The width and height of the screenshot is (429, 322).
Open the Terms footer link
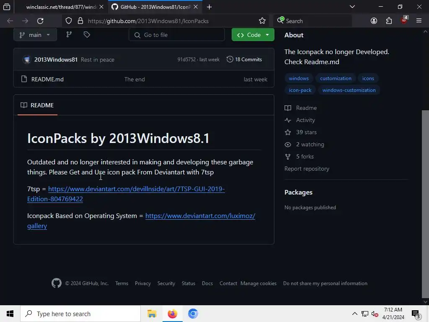[x=121, y=283]
